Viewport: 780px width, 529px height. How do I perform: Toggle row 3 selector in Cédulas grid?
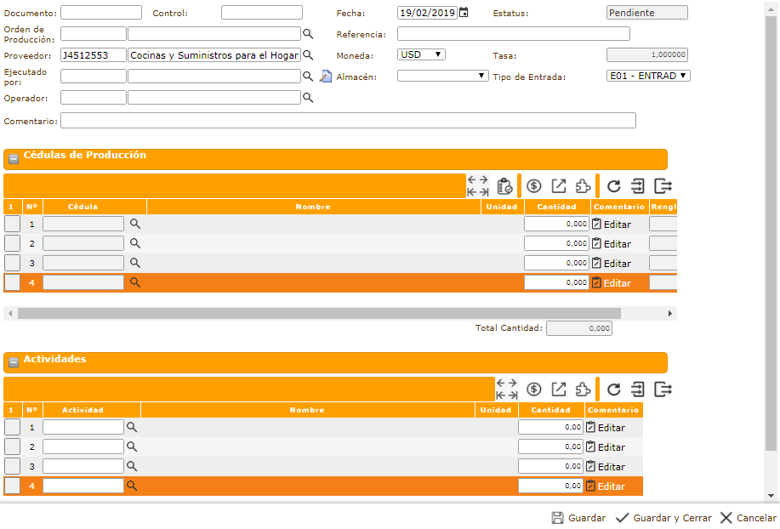pyautogui.click(x=12, y=263)
